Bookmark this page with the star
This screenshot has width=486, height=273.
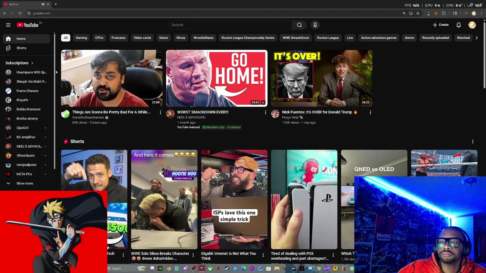pyautogui.click(x=418, y=13)
